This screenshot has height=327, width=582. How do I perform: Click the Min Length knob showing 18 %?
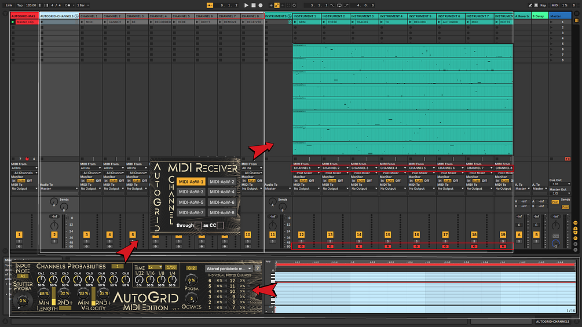(44, 293)
